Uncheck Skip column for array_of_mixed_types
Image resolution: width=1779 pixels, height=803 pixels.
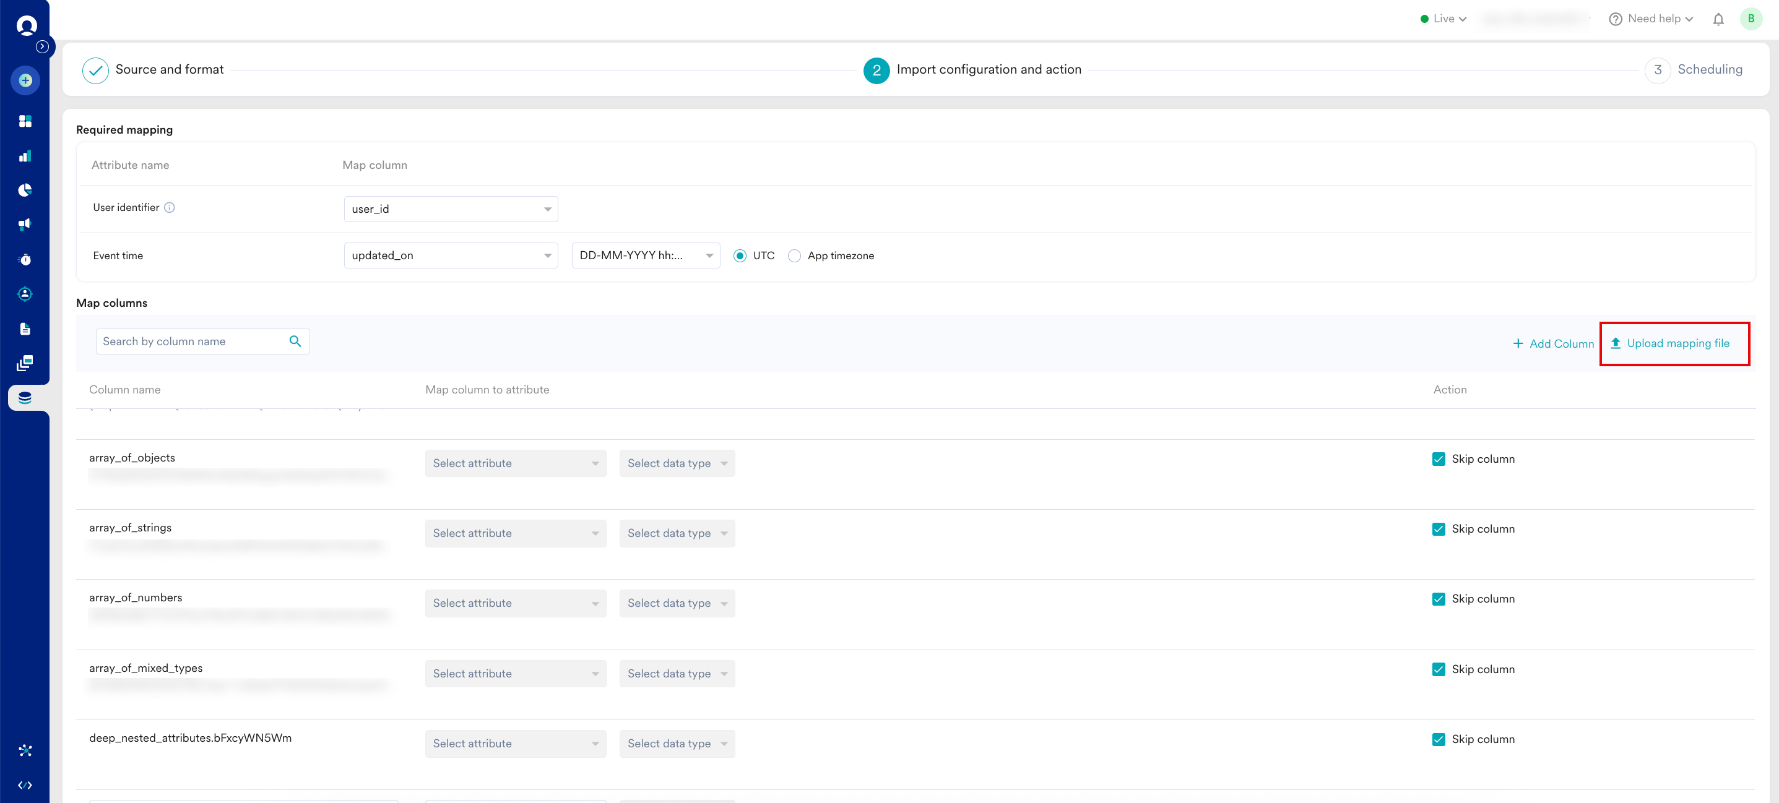tap(1439, 669)
